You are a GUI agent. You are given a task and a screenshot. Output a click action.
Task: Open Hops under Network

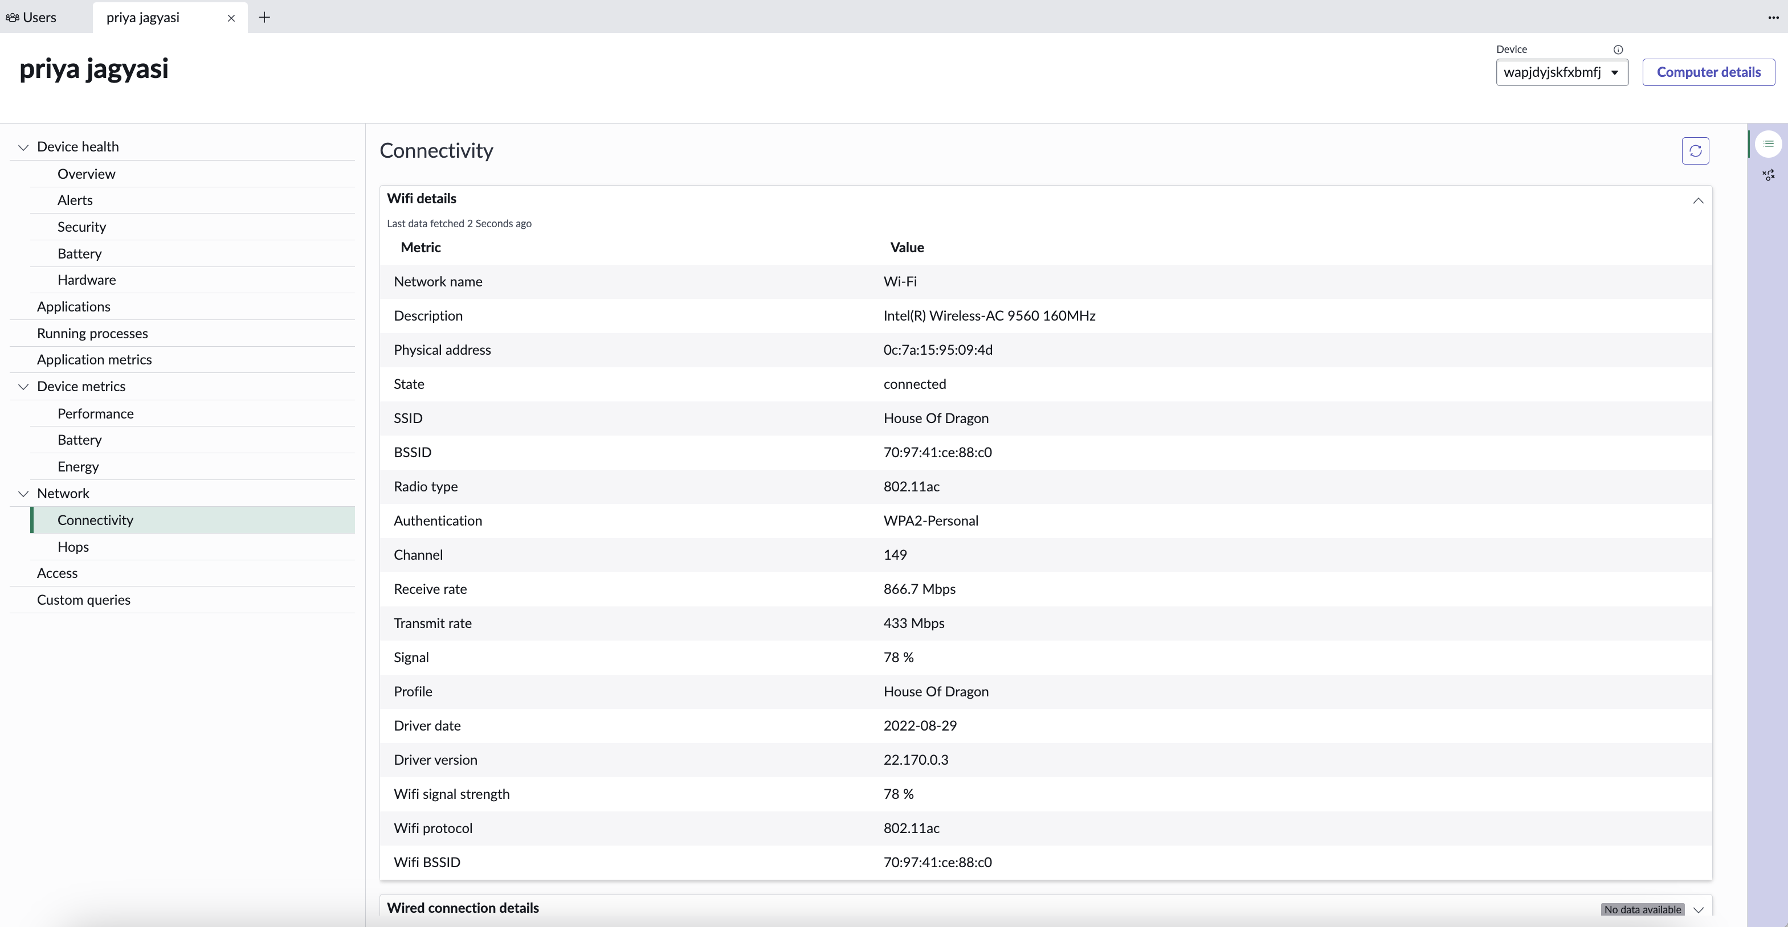(x=73, y=547)
